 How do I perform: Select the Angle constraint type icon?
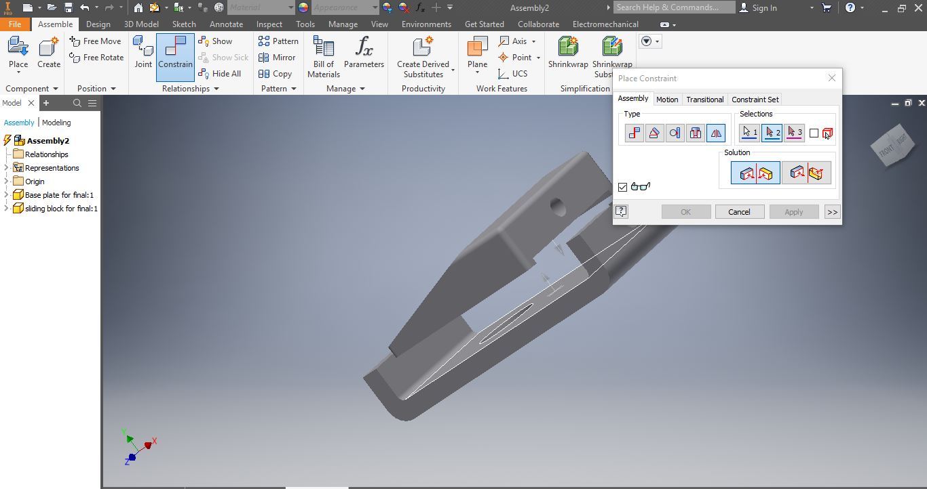(654, 133)
